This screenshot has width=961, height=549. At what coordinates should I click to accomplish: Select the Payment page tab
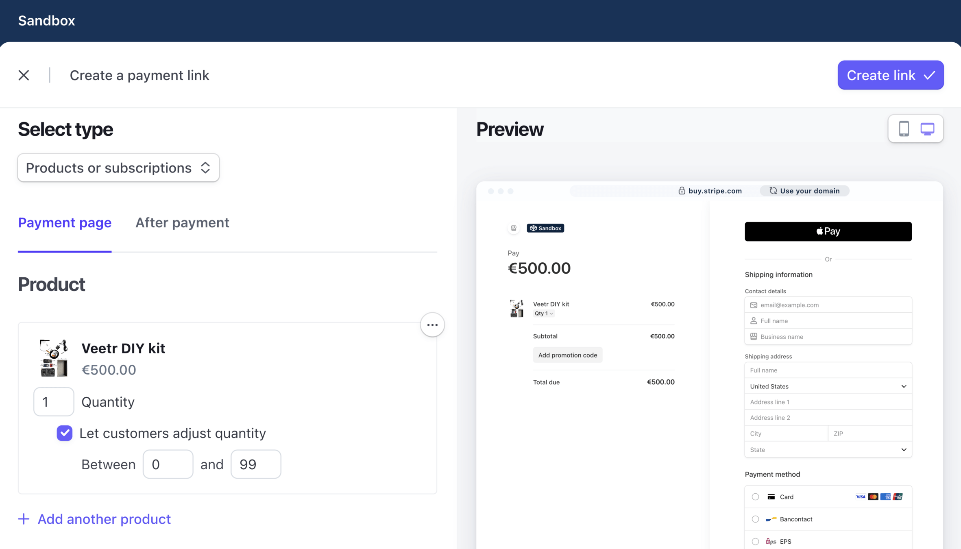pos(65,222)
